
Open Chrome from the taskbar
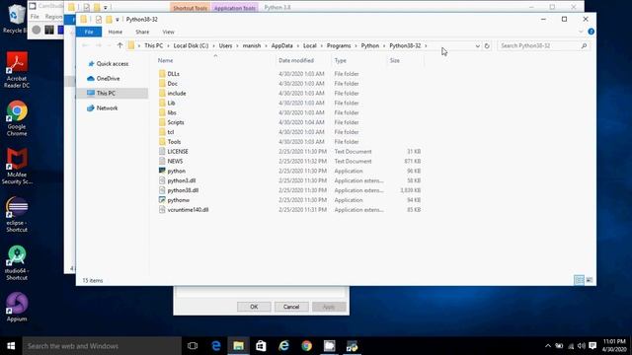point(307,346)
